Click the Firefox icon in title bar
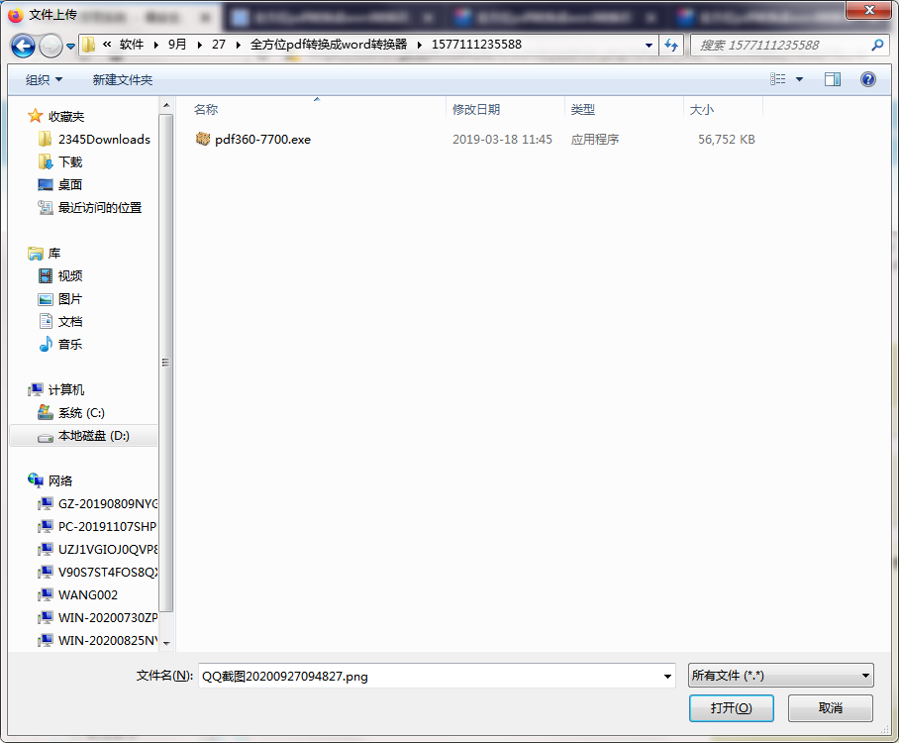The width and height of the screenshot is (899, 743). [x=16, y=15]
